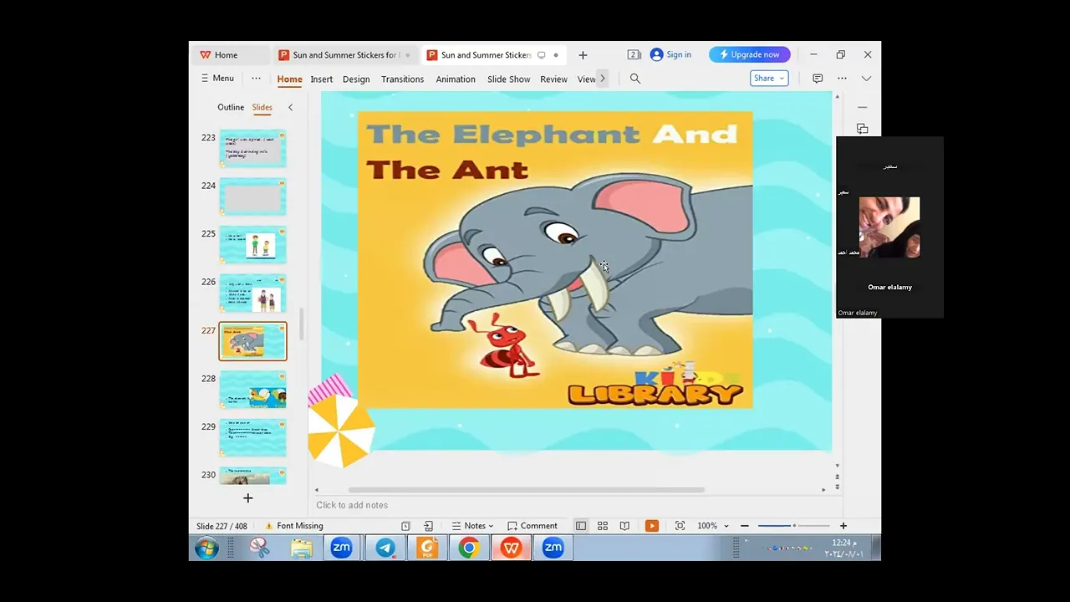This screenshot has height=602, width=1070.
Task: Click the Sign in link
Action: tap(670, 54)
